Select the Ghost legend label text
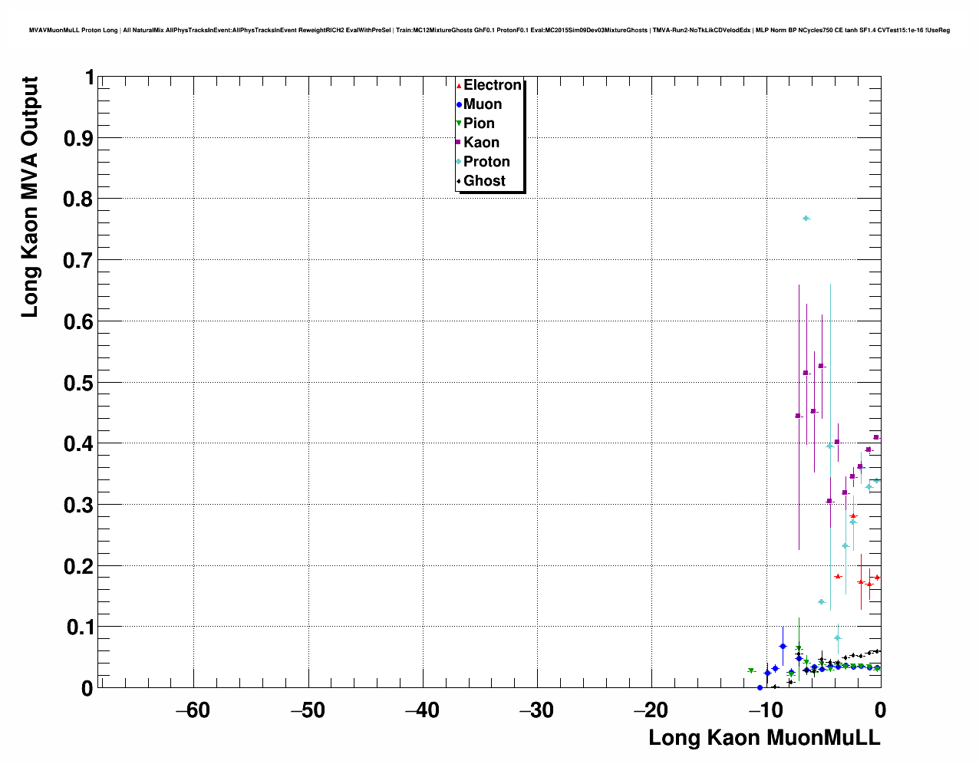 point(484,181)
